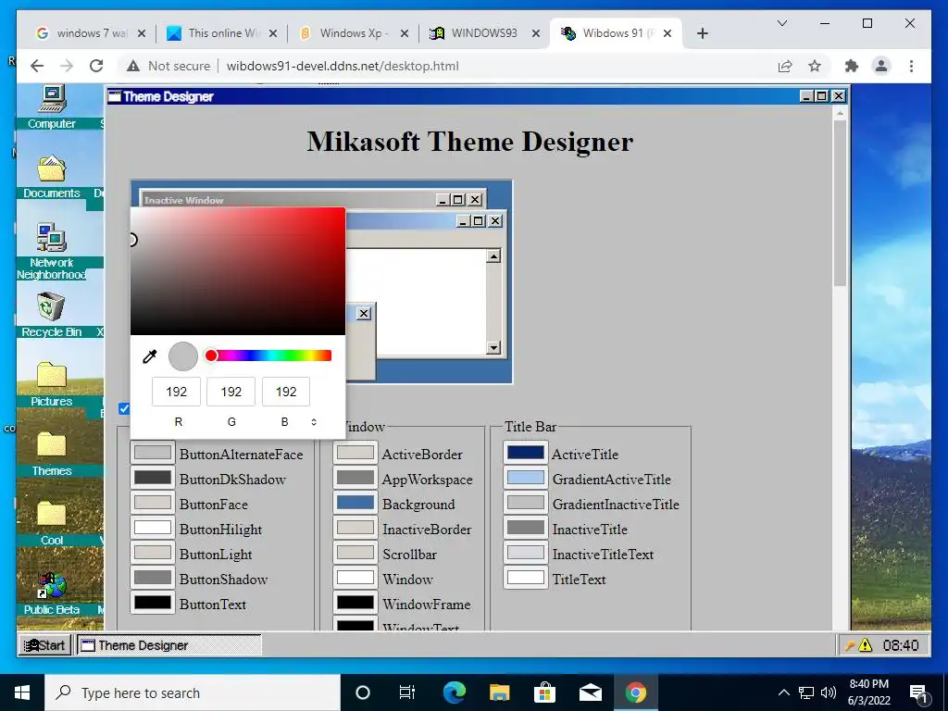
Task: Toggle RGB color format switcher arrows
Action: pyautogui.click(x=314, y=422)
